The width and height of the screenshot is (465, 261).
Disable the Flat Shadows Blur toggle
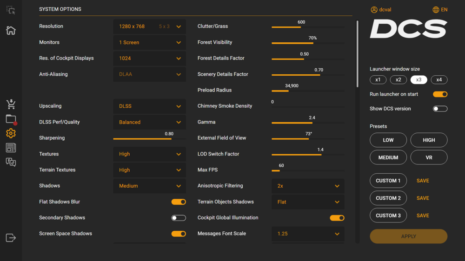[179, 202]
